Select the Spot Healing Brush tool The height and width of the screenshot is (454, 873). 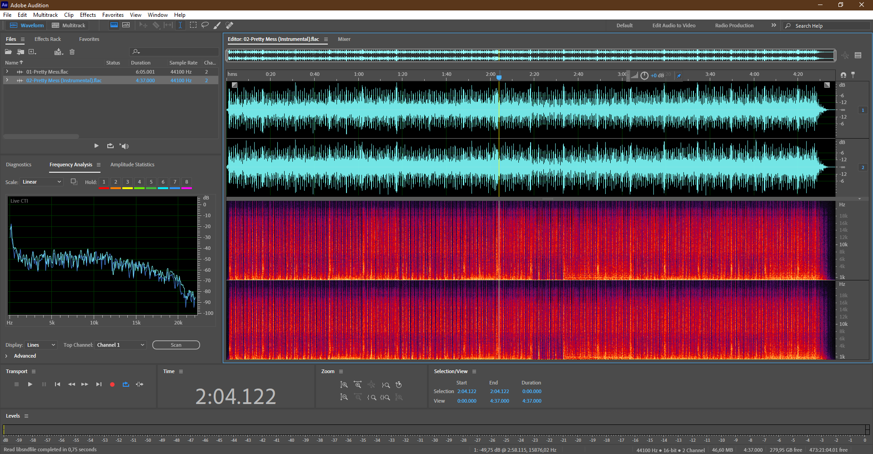[230, 25]
